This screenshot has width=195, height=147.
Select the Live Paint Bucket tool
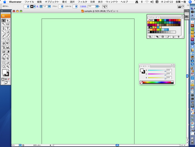[x=4, y=59]
